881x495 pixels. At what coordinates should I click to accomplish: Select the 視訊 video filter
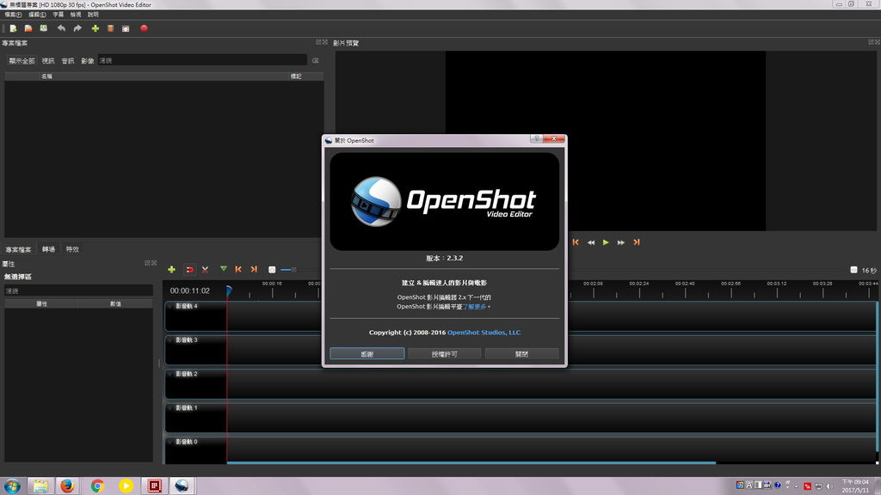pyautogui.click(x=48, y=61)
